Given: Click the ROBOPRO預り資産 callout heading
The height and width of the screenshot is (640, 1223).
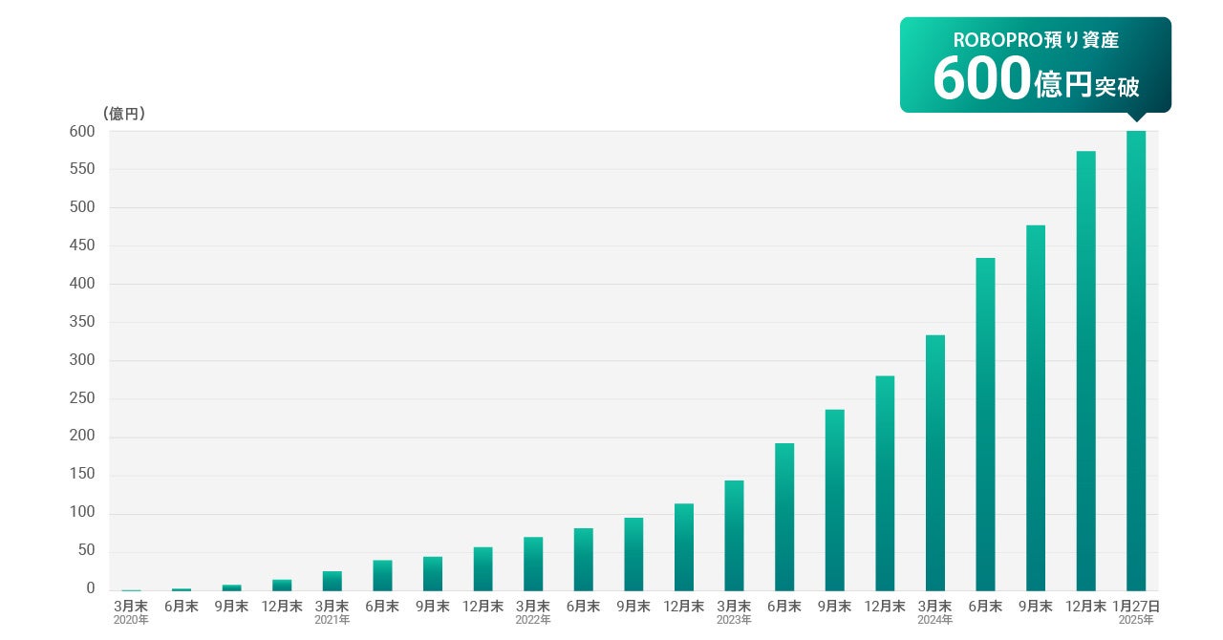Looking at the screenshot, I should pyautogui.click(x=1036, y=40).
